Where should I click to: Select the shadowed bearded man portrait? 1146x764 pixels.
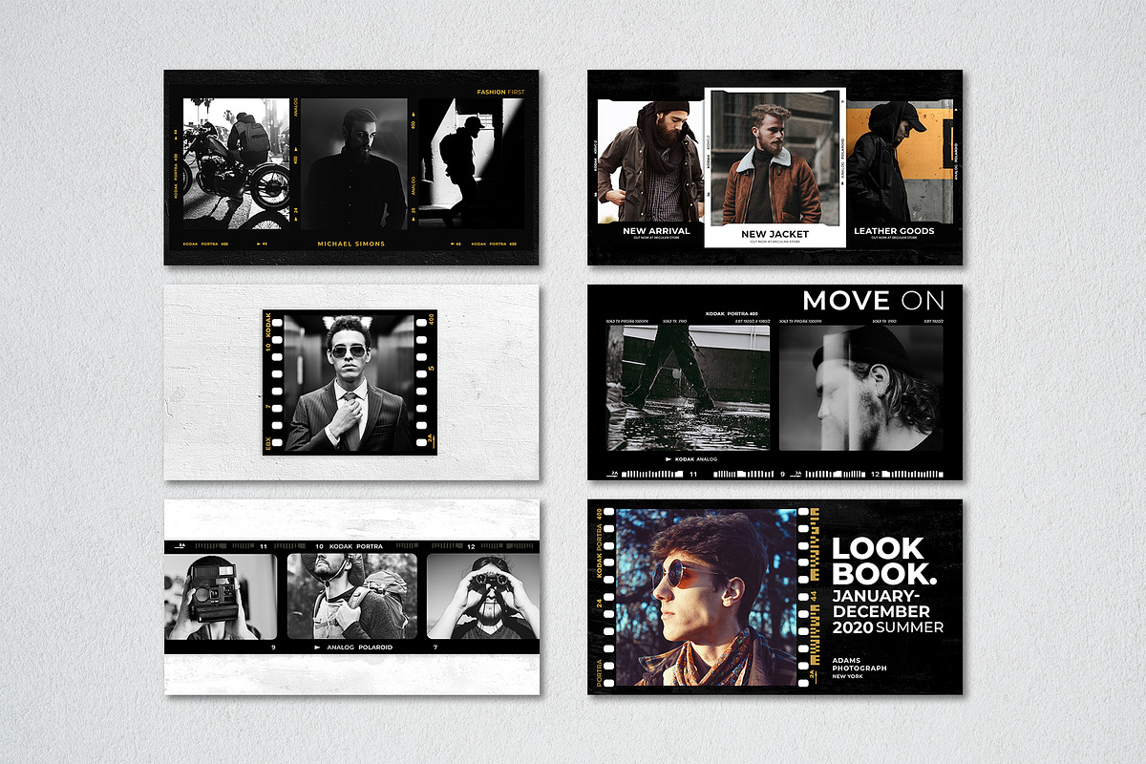pos(354,163)
